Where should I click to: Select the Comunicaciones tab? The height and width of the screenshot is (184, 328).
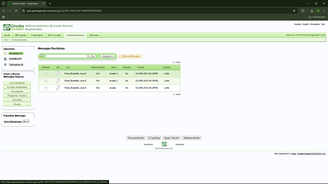[x=75, y=35]
